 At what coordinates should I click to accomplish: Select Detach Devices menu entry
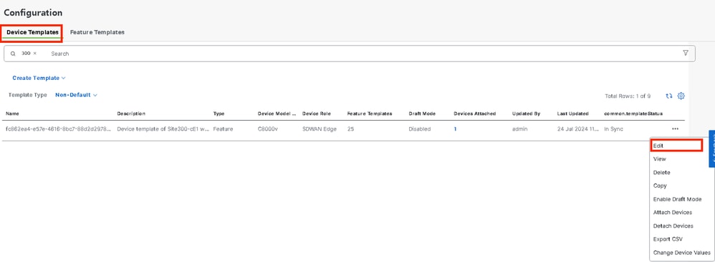pyautogui.click(x=673, y=226)
